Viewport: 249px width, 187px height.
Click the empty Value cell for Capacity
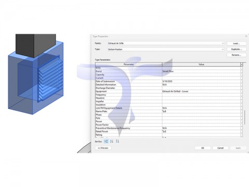coord(201,75)
